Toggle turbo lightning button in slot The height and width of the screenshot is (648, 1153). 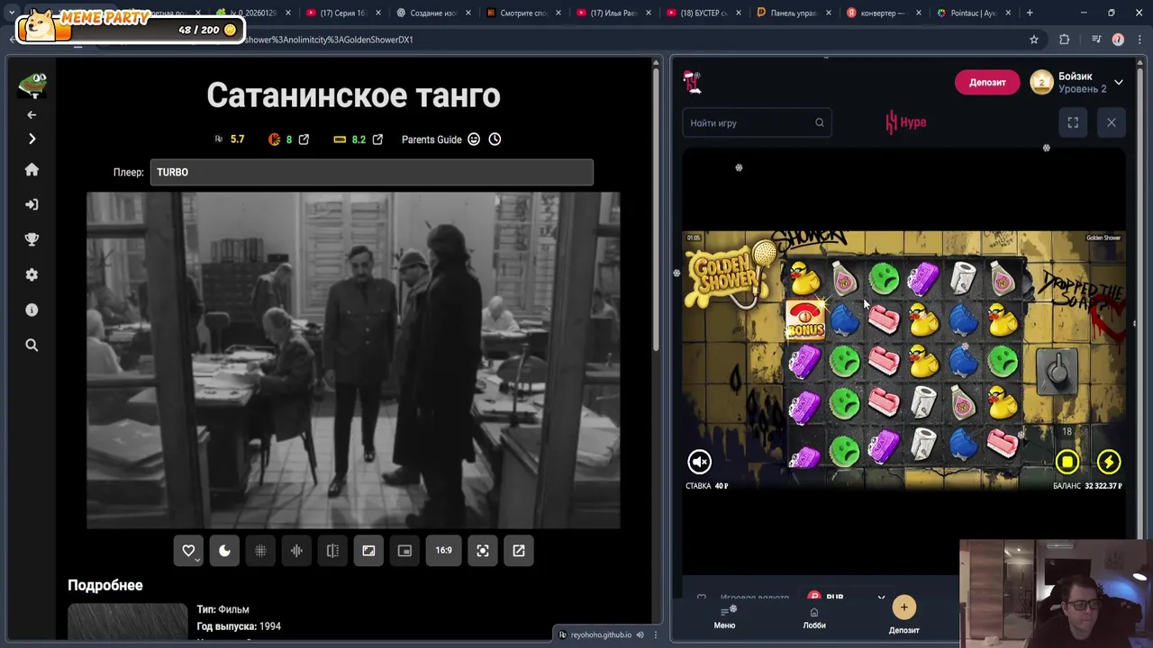[1109, 463]
